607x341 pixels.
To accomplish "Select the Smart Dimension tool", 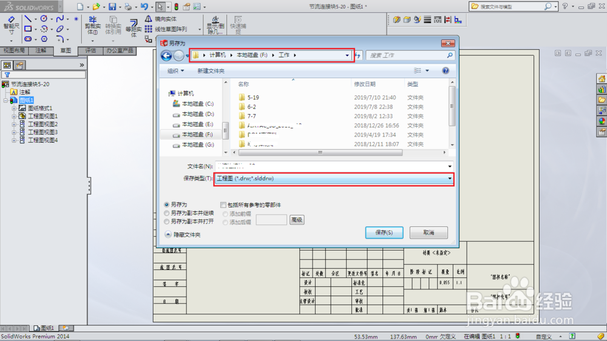I will click(11, 25).
